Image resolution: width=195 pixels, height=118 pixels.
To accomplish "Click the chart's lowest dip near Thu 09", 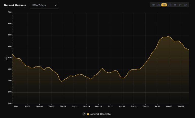I will pos(61,81).
